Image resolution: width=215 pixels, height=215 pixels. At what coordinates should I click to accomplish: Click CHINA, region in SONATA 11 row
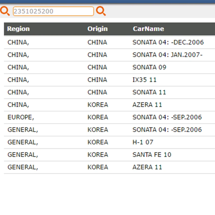pos(18,92)
